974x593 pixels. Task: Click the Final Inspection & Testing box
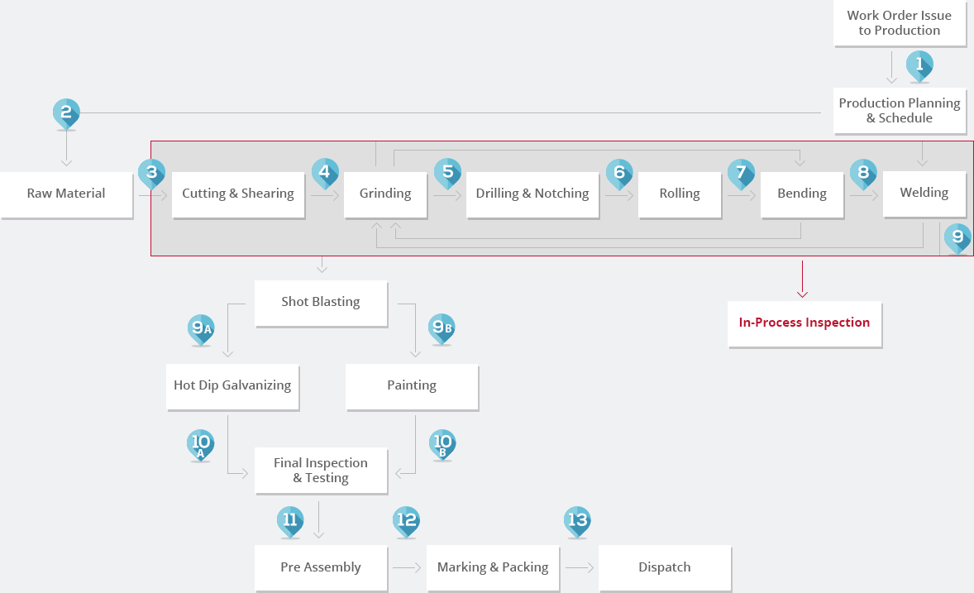tap(320, 471)
